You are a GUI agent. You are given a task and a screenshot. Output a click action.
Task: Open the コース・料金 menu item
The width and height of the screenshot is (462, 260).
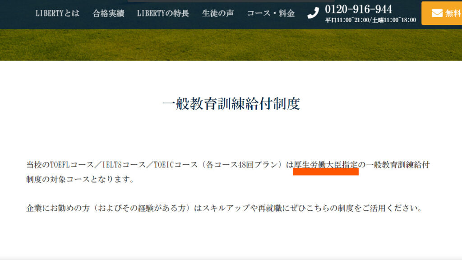(x=271, y=13)
